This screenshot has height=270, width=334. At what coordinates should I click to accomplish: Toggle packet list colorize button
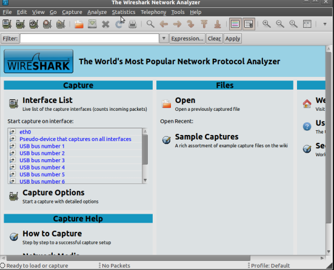tap(235, 24)
